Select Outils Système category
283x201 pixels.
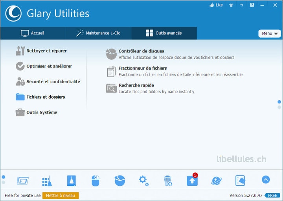pos(36,112)
